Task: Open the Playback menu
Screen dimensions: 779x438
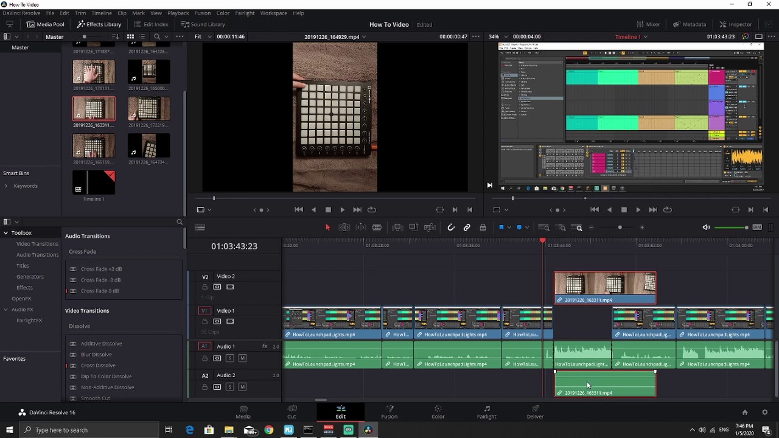Action: [x=178, y=13]
